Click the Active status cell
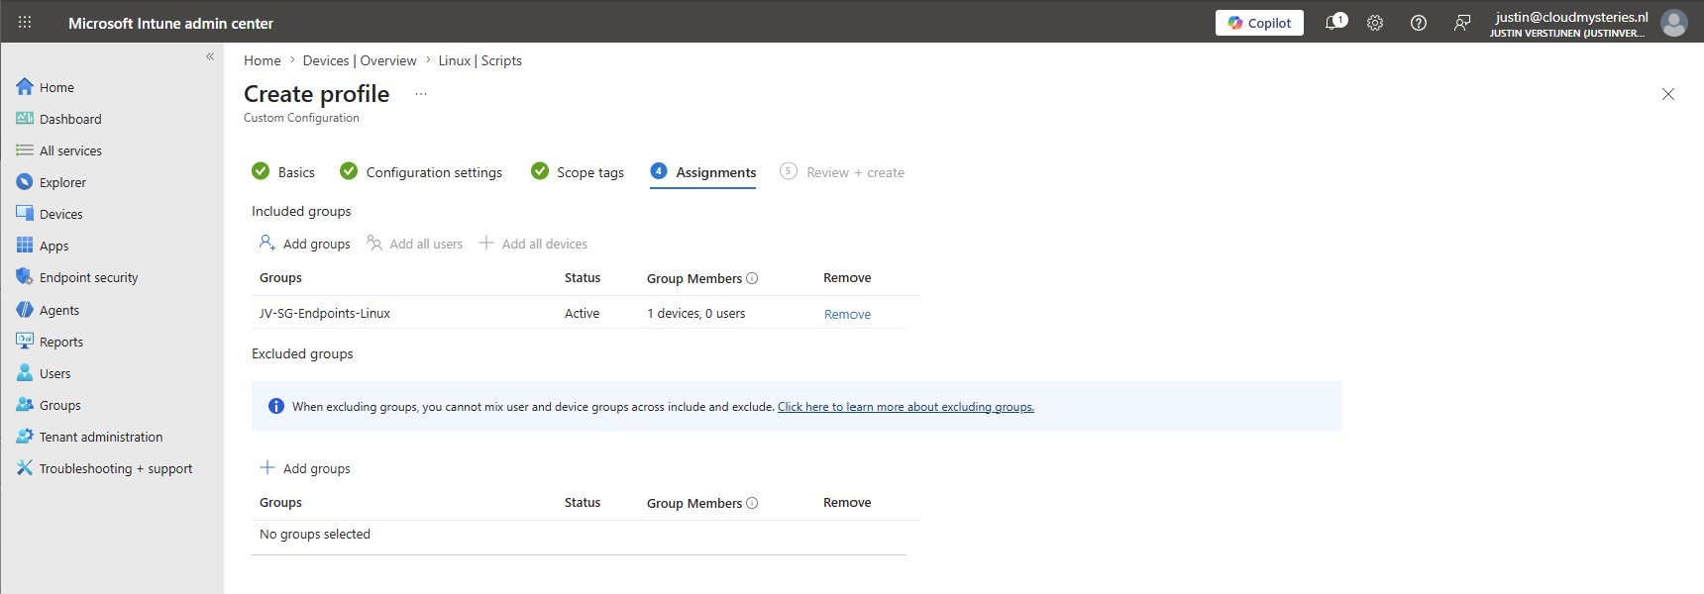The width and height of the screenshot is (1704, 594). click(582, 314)
